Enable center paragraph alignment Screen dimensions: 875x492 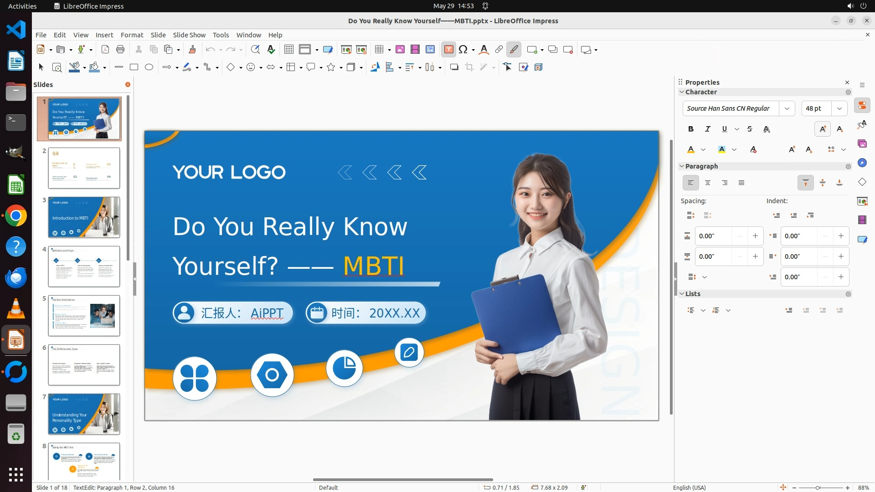pos(708,183)
